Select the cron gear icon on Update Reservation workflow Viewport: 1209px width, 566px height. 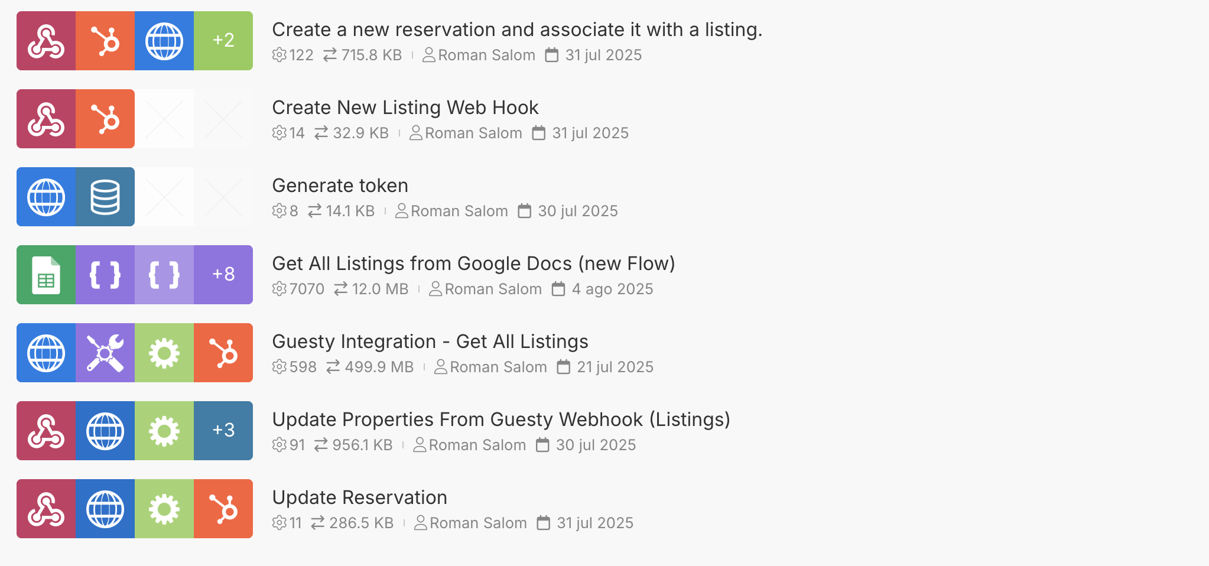pyautogui.click(x=164, y=509)
